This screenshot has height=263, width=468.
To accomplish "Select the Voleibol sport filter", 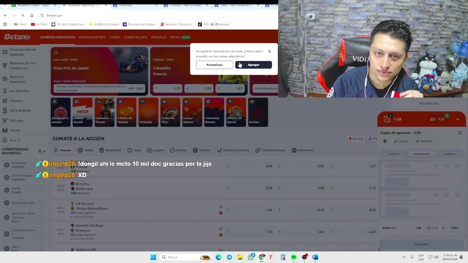I will pos(202,150).
